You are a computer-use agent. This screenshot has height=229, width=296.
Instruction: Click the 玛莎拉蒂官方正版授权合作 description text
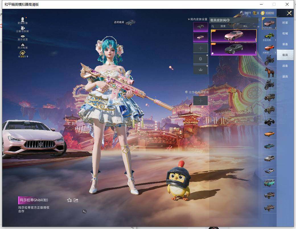[x=34, y=209]
